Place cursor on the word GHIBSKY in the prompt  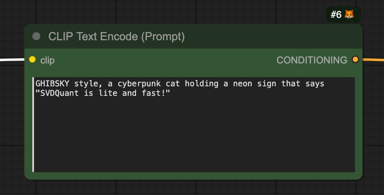click(52, 83)
